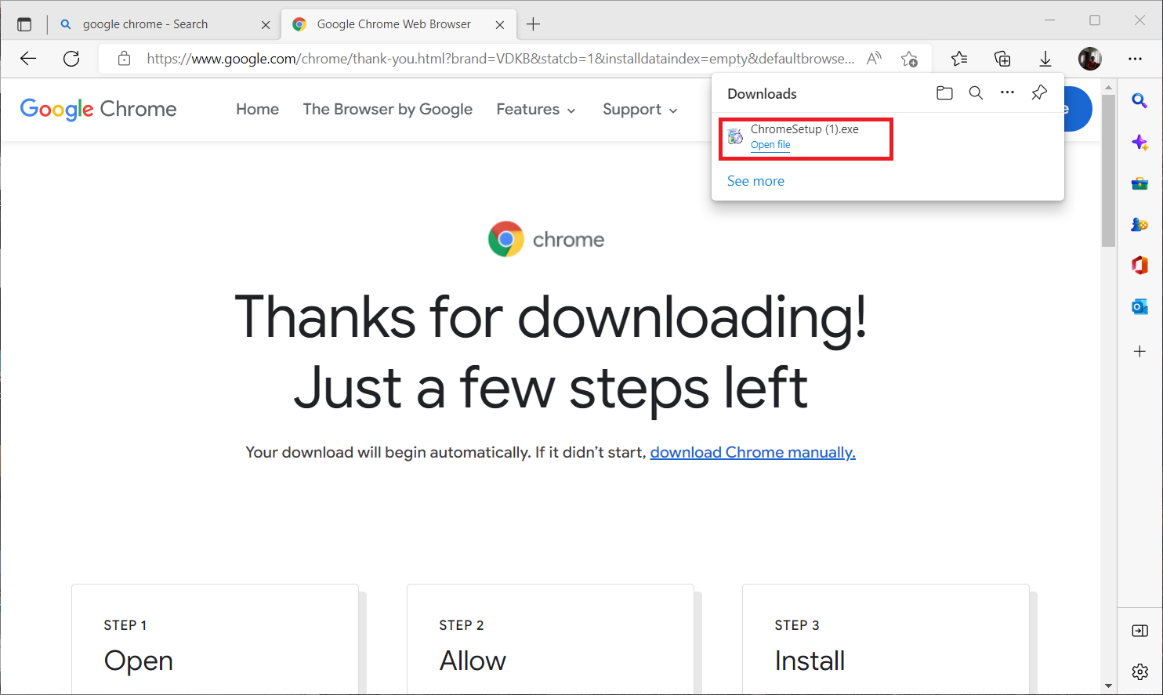Pin the Downloads panel
1163x695 pixels.
1039,93
